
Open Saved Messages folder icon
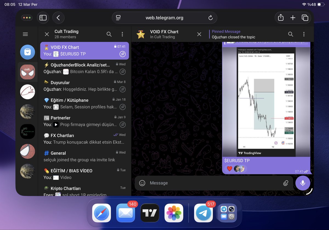[x=27, y=52]
